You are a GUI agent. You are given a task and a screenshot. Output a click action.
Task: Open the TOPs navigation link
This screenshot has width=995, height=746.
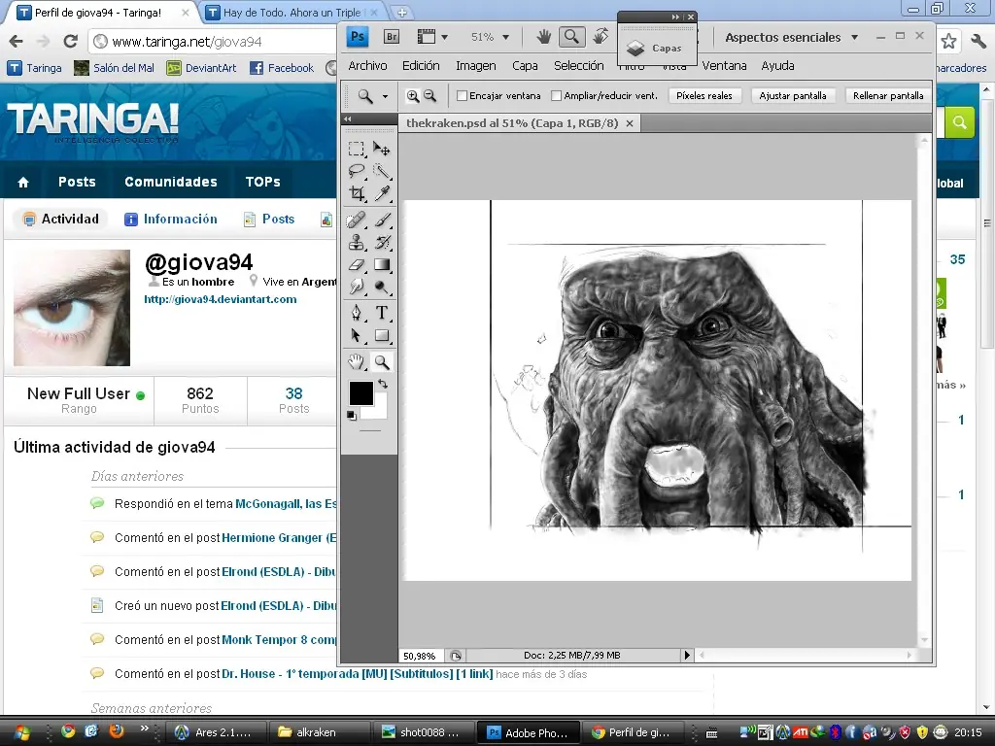pos(262,182)
